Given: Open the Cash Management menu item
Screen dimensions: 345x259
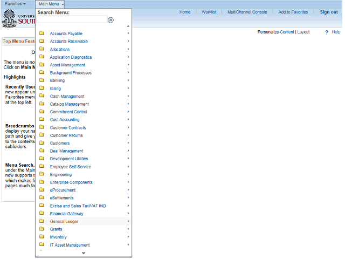Looking at the screenshot, I should pos(67,96).
